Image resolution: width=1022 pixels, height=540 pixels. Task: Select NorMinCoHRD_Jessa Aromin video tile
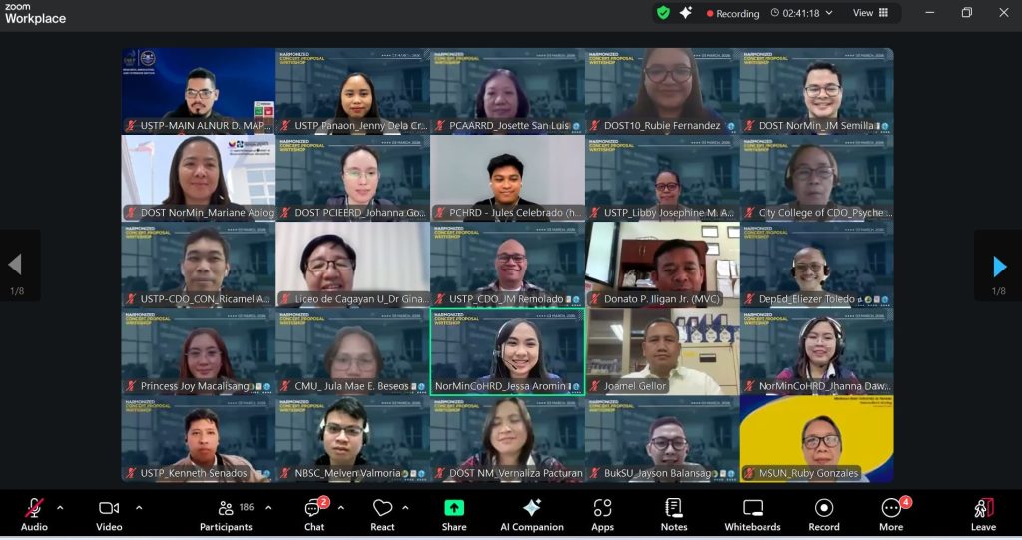(x=507, y=351)
